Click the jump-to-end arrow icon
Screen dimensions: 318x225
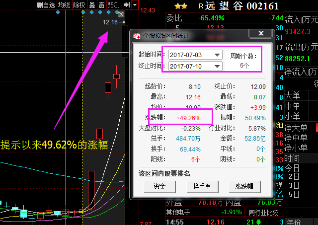[127, 5]
